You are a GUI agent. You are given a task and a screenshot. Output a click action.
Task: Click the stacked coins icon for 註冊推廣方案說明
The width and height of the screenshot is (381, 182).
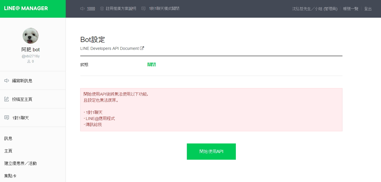(x=102, y=9)
